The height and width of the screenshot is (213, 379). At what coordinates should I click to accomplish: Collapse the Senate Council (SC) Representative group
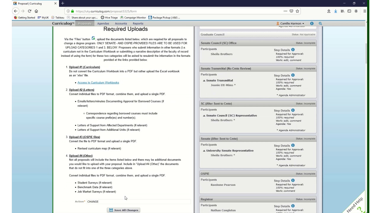[x=204, y=116]
